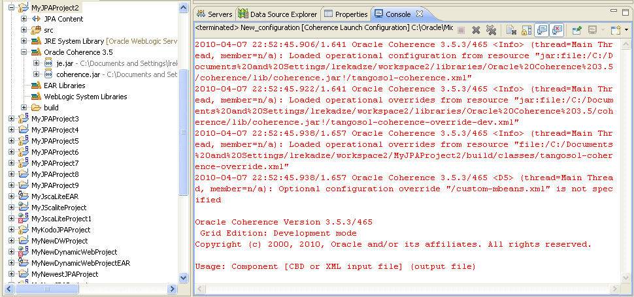Click the MyJscaLiteEAR project icon
The width and height of the screenshot is (634, 297).
23,196
